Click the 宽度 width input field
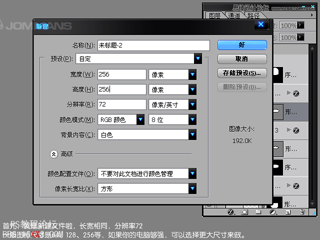 pyautogui.click(x=121, y=74)
